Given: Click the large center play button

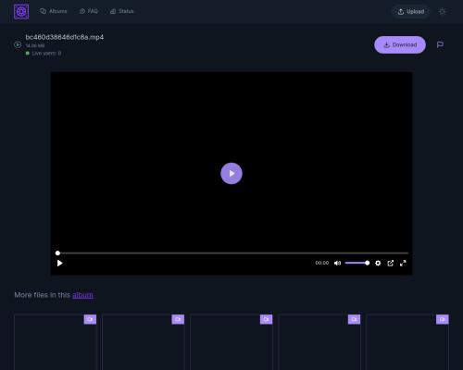Looking at the screenshot, I should pyautogui.click(x=231, y=173).
